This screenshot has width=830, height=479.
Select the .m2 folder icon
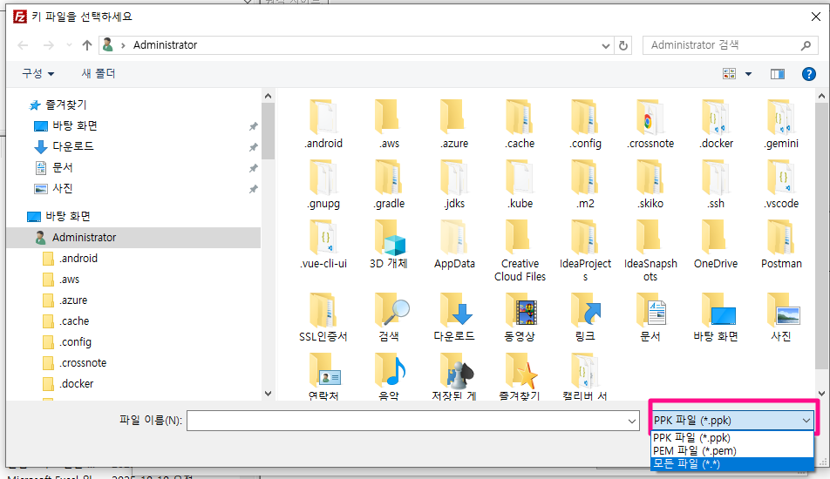585,177
